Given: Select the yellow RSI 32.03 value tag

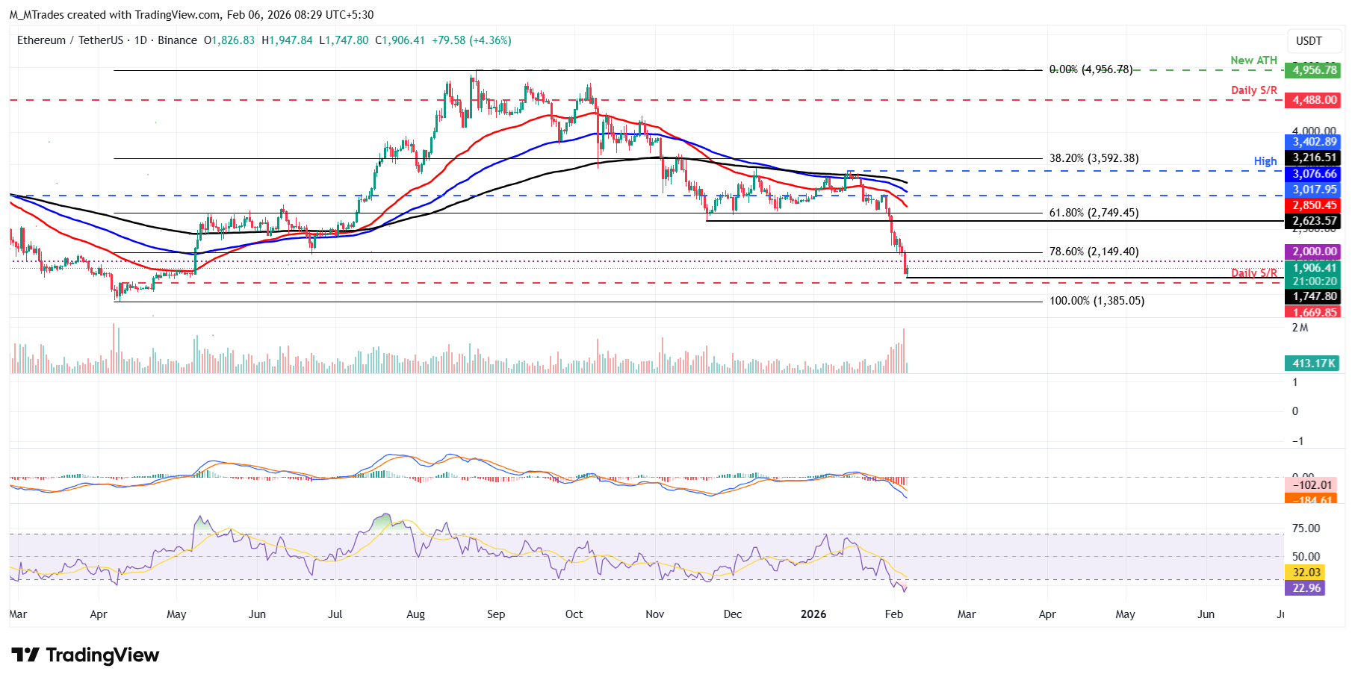Looking at the screenshot, I should 1306,573.
